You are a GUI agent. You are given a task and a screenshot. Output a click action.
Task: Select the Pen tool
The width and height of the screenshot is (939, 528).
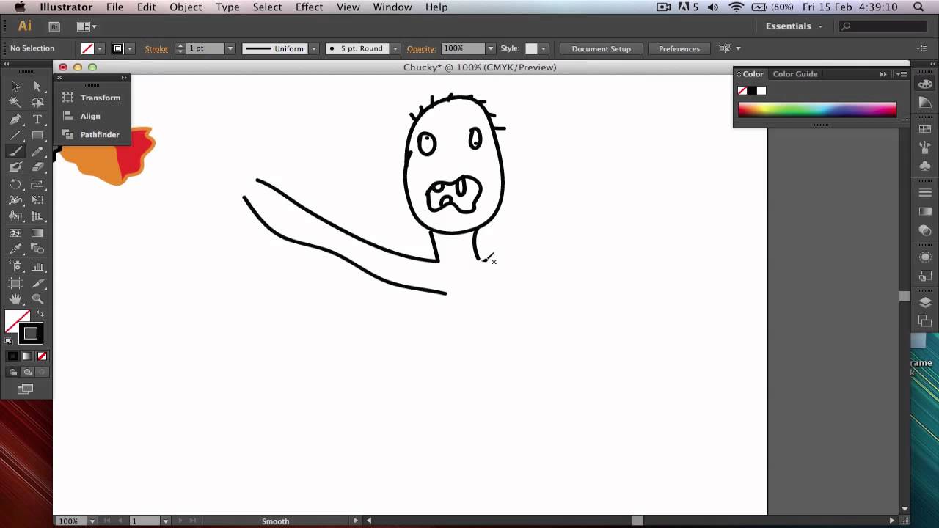point(15,119)
